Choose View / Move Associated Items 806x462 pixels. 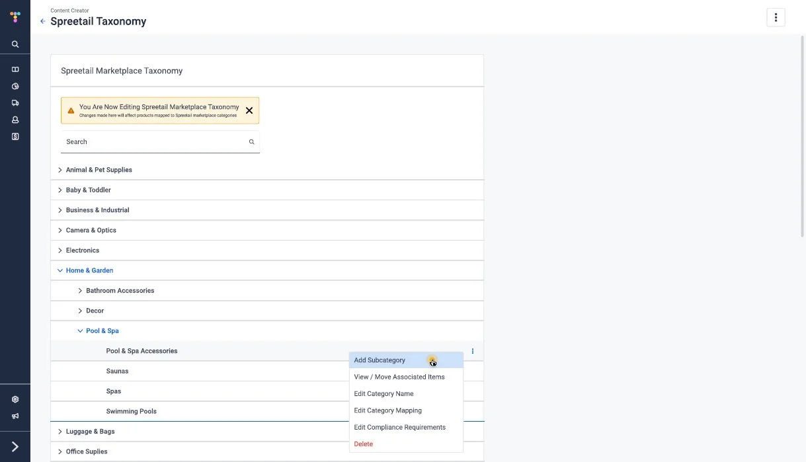pyautogui.click(x=406, y=377)
